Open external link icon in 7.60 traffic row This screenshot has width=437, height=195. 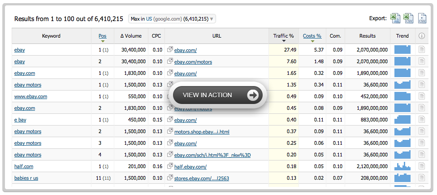tap(170, 61)
